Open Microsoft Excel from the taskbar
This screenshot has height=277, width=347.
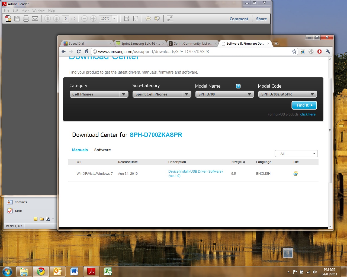108,271
